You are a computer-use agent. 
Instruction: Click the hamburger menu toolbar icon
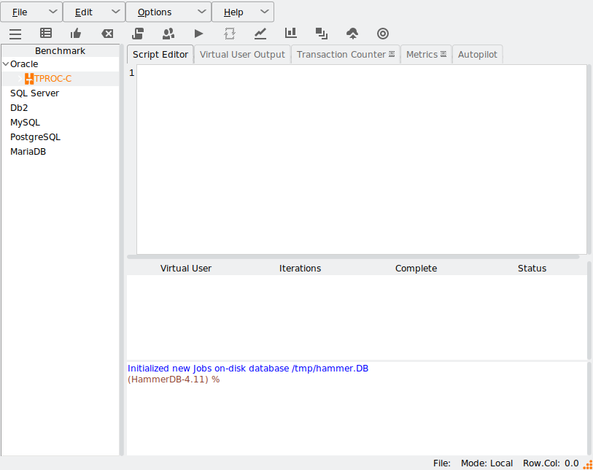[x=15, y=34]
